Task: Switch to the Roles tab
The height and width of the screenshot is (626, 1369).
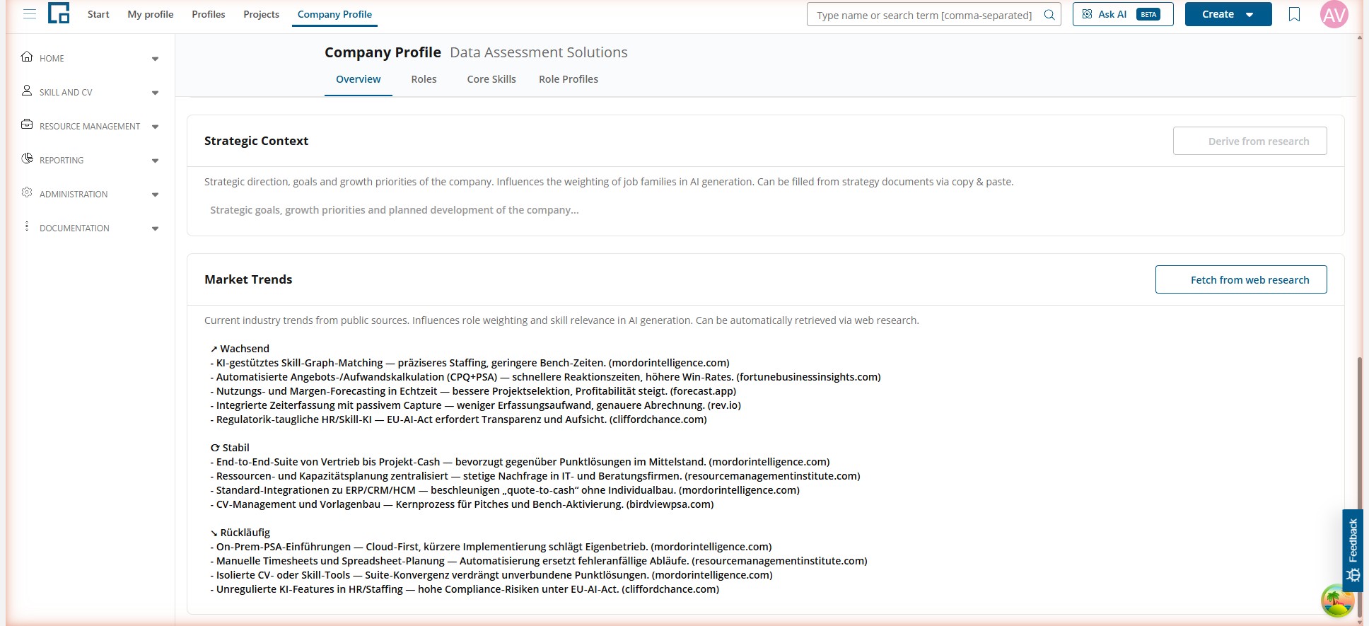Action: [424, 79]
